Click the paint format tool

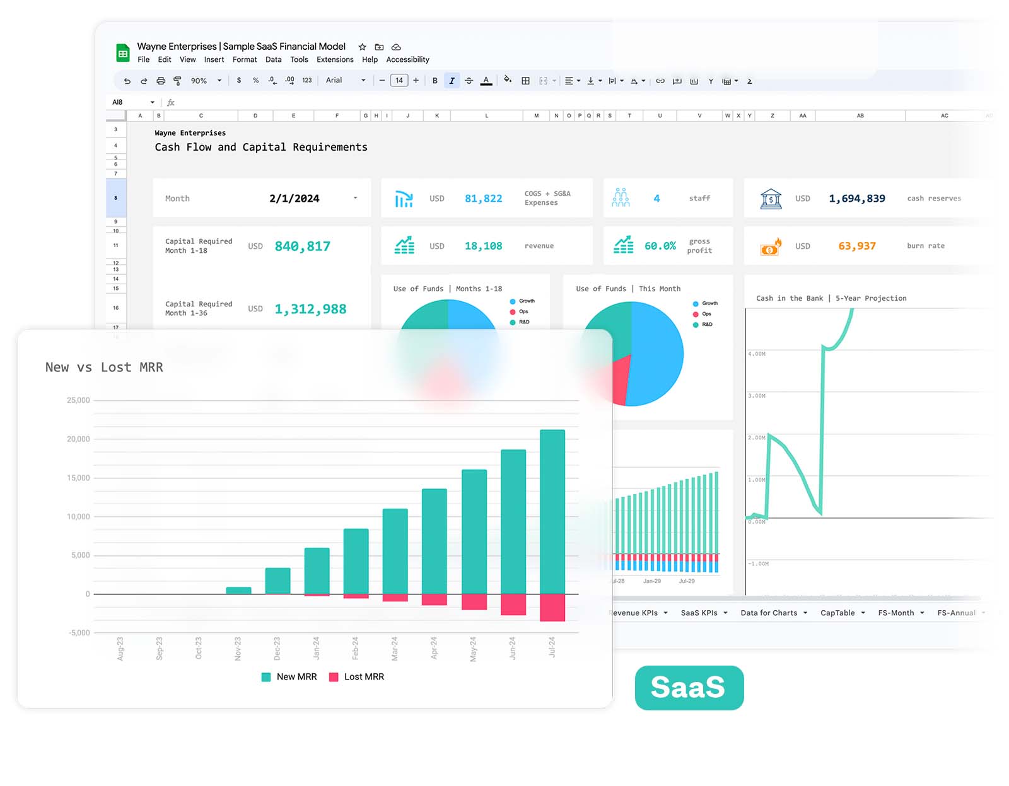pos(178,81)
